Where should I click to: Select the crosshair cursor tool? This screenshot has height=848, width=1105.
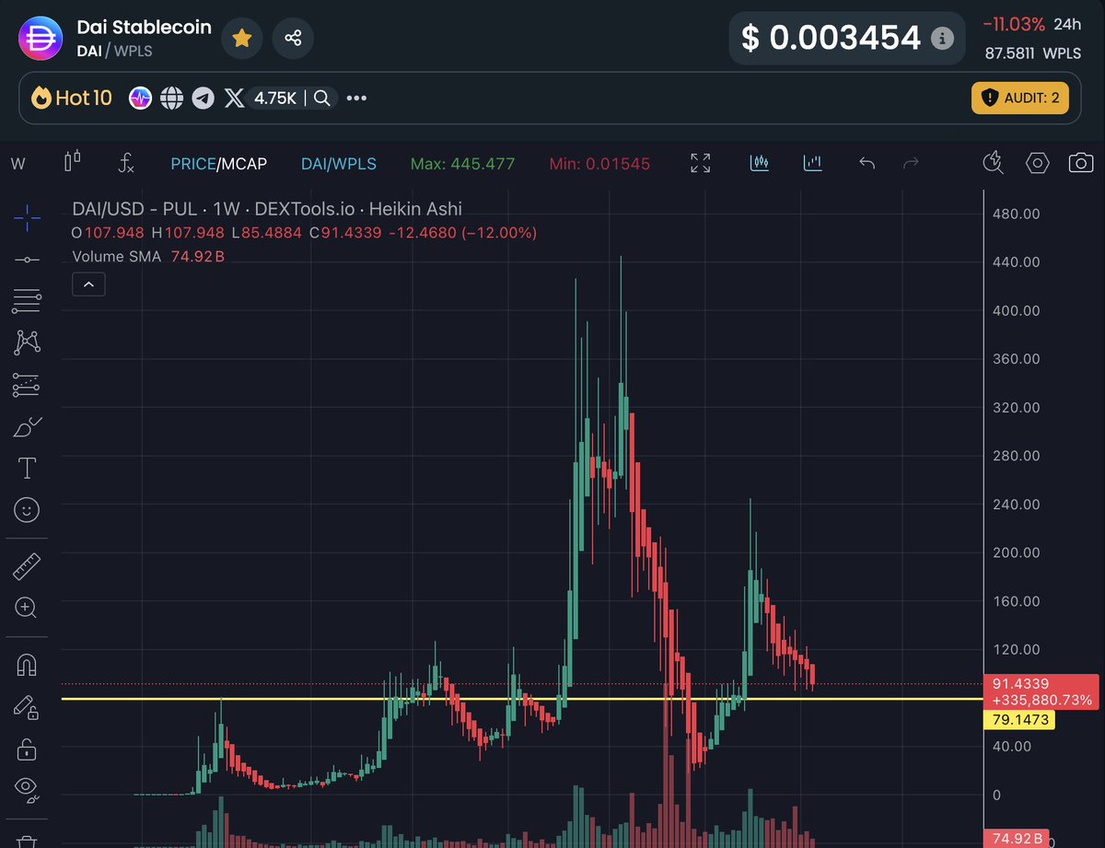coord(27,217)
